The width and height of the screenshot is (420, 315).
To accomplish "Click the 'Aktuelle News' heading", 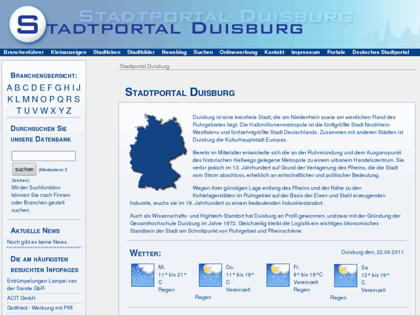I will tap(35, 231).
